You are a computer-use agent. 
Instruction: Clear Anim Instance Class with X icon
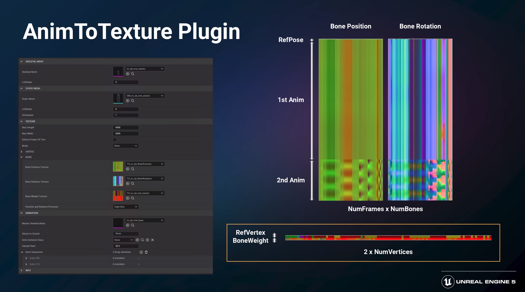click(153, 240)
